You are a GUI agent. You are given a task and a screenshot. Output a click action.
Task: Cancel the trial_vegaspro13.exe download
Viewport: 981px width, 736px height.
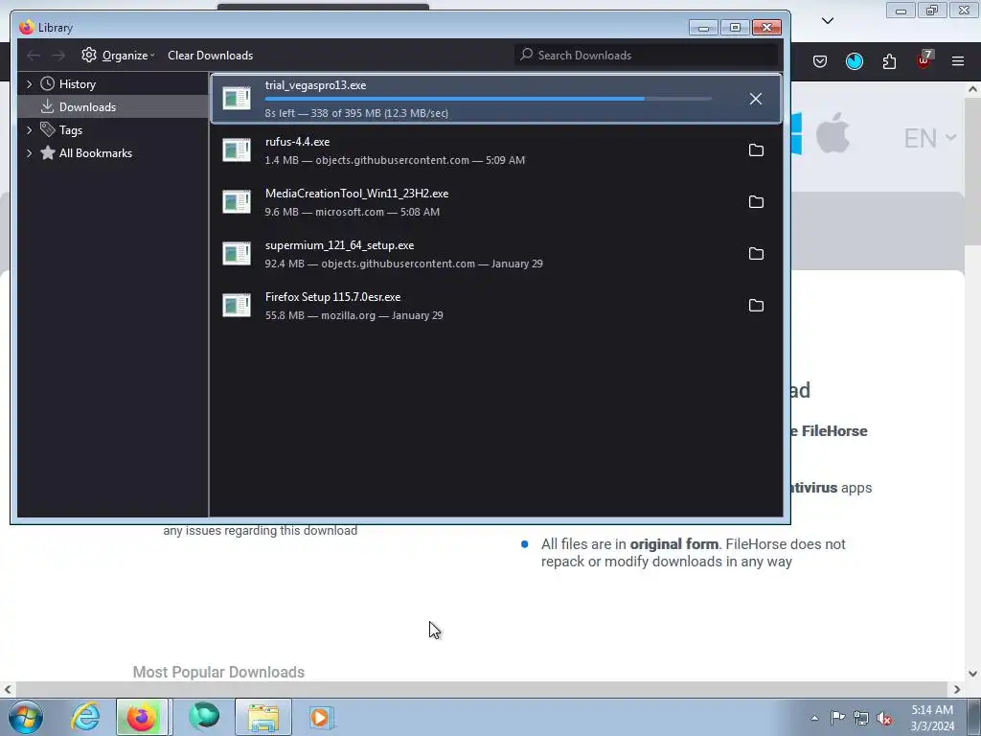(756, 99)
